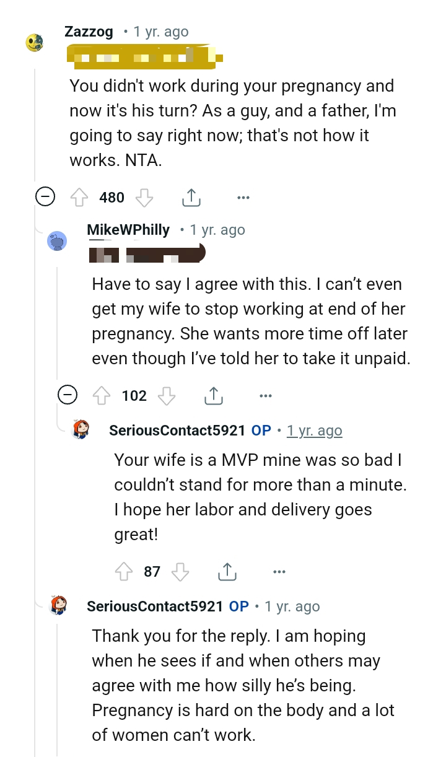Upvote MikeWPhilly's comment
This screenshot has height=757, width=446.
(102, 395)
